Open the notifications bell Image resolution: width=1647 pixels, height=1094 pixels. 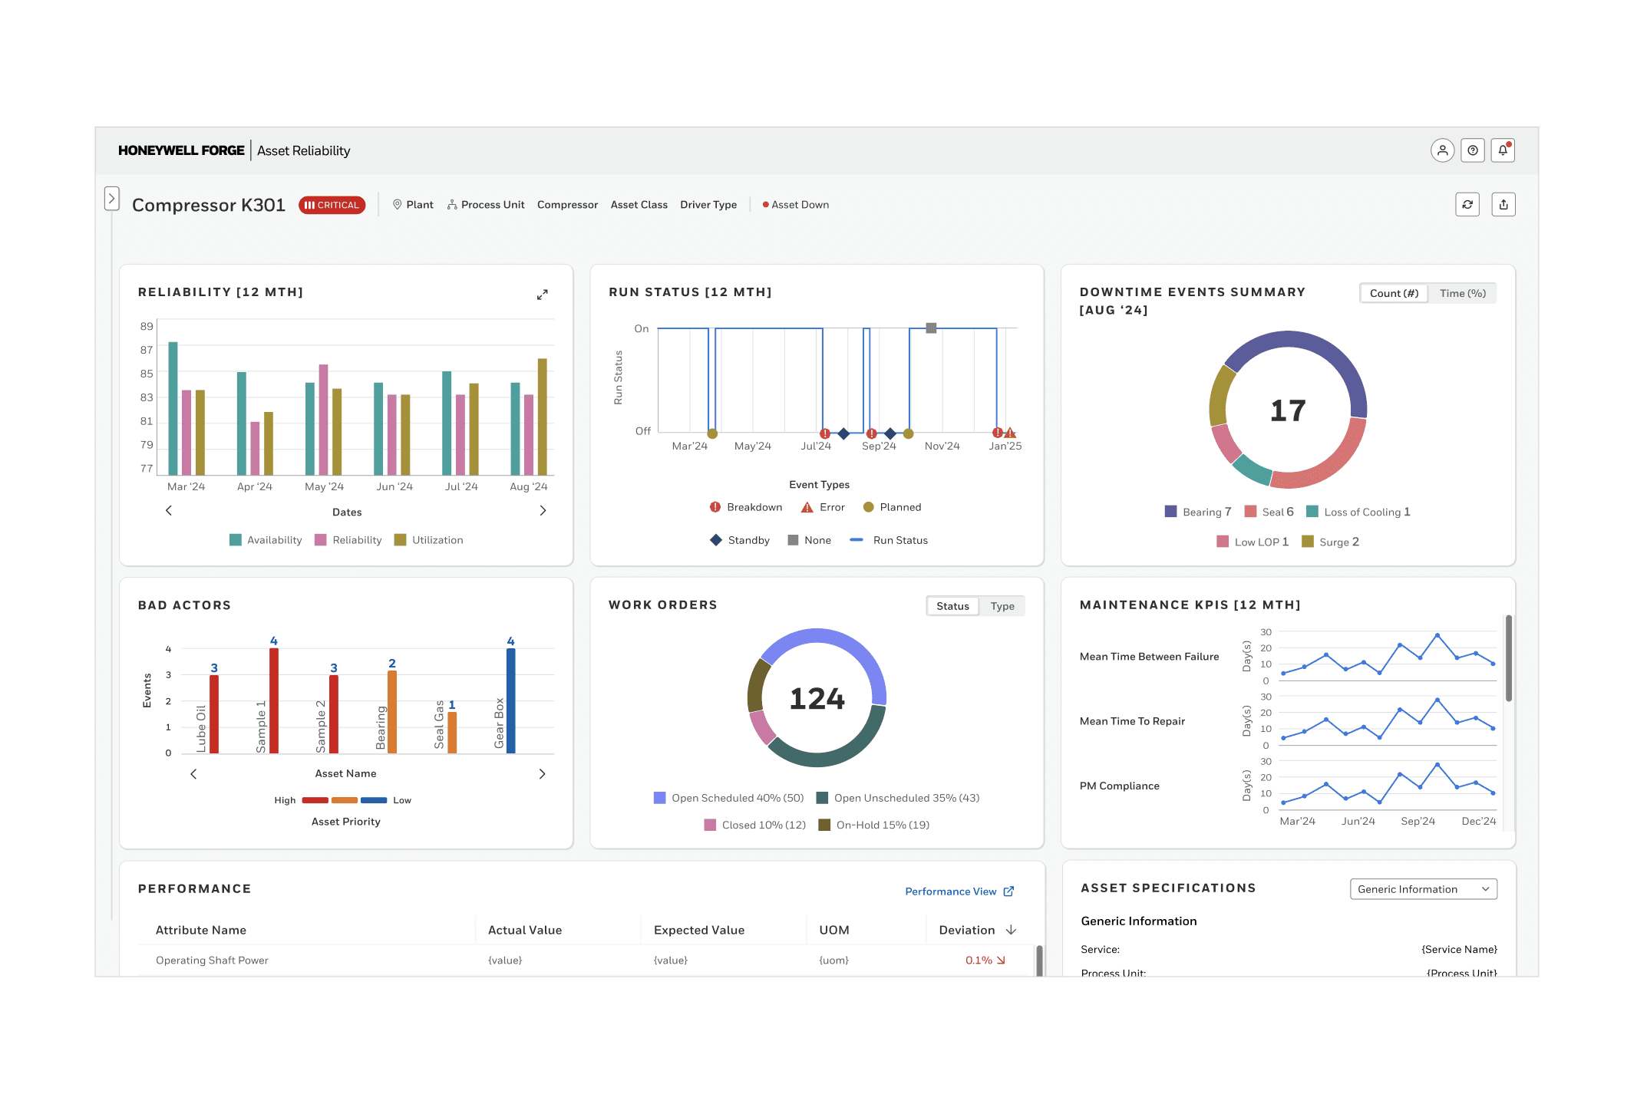(x=1503, y=150)
